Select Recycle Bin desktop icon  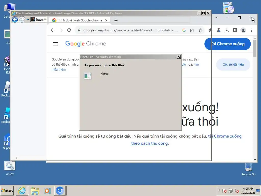click(248, 169)
